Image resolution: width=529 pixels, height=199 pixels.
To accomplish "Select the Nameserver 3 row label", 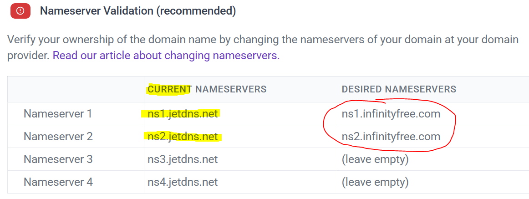I will 58,159.
